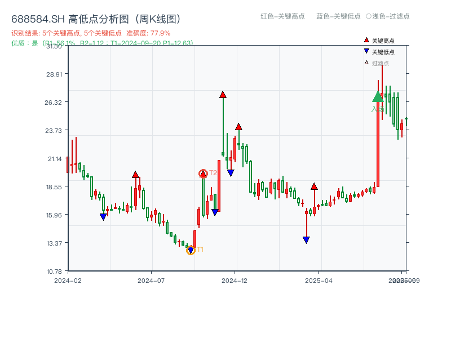Viewport: 451px width, 338px height.
Task: Click the highest red up-triangle above the peak
Action: pyautogui.click(x=222, y=95)
